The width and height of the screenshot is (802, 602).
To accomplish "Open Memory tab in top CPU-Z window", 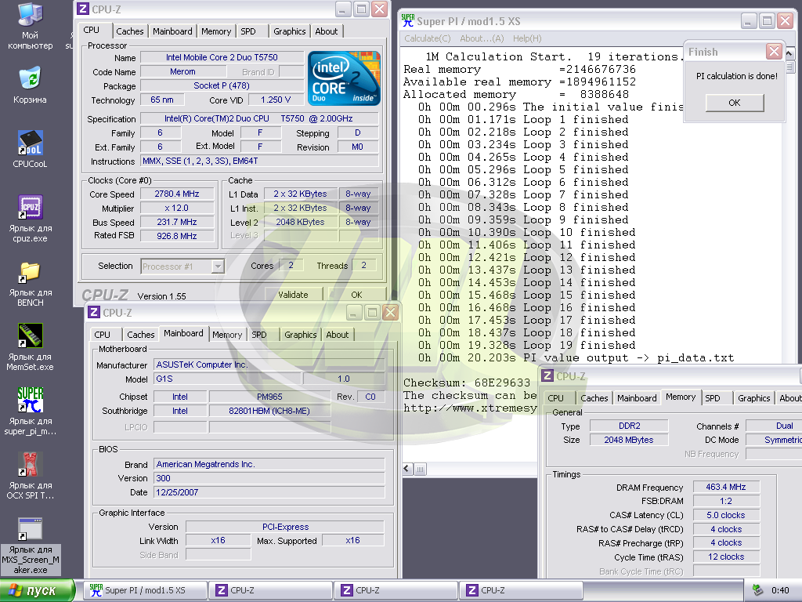I will [x=216, y=31].
